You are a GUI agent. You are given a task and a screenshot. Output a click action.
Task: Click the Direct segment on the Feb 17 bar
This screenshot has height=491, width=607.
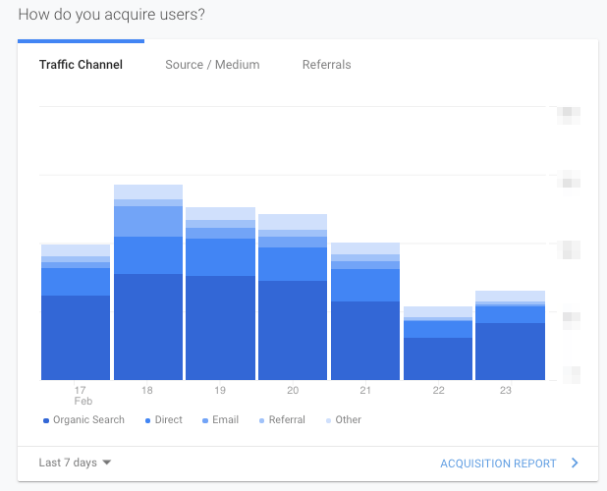click(76, 282)
